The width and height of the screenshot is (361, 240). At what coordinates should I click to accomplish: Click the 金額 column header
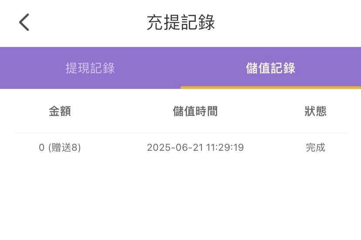[x=60, y=112]
